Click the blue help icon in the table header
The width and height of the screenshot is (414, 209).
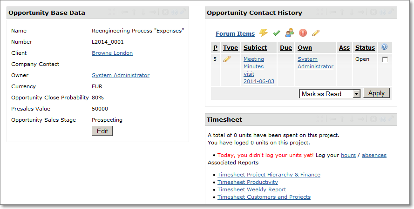[x=384, y=47]
